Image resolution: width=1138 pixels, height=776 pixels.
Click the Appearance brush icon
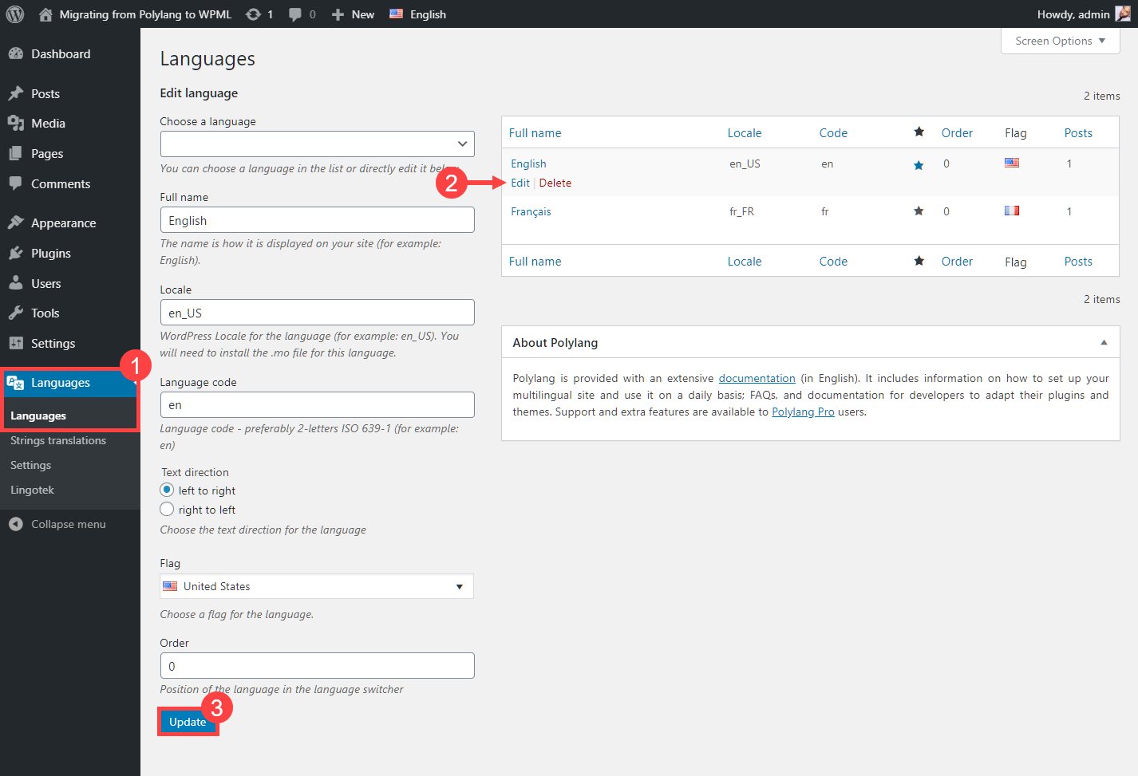16,223
